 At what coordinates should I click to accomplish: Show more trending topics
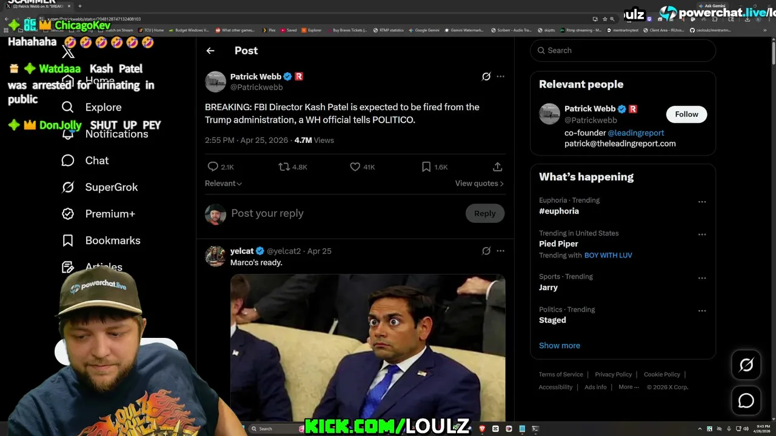pyautogui.click(x=560, y=345)
